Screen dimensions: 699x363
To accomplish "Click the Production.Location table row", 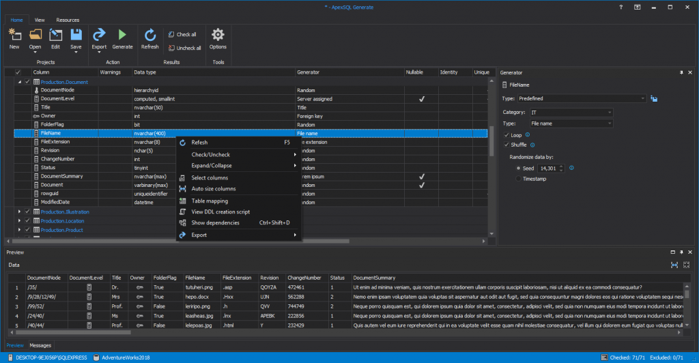I will point(62,221).
